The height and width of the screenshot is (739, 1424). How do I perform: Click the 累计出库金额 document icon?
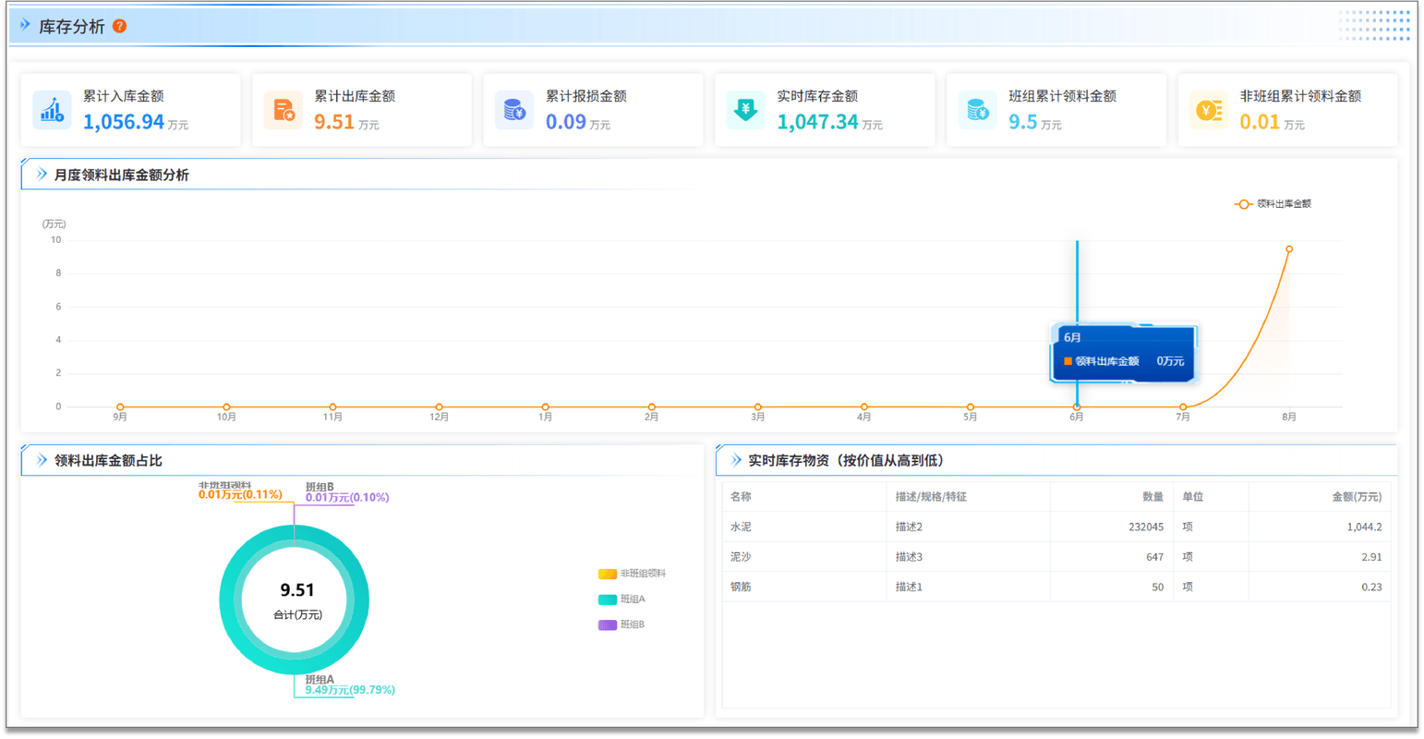click(283, 109)
